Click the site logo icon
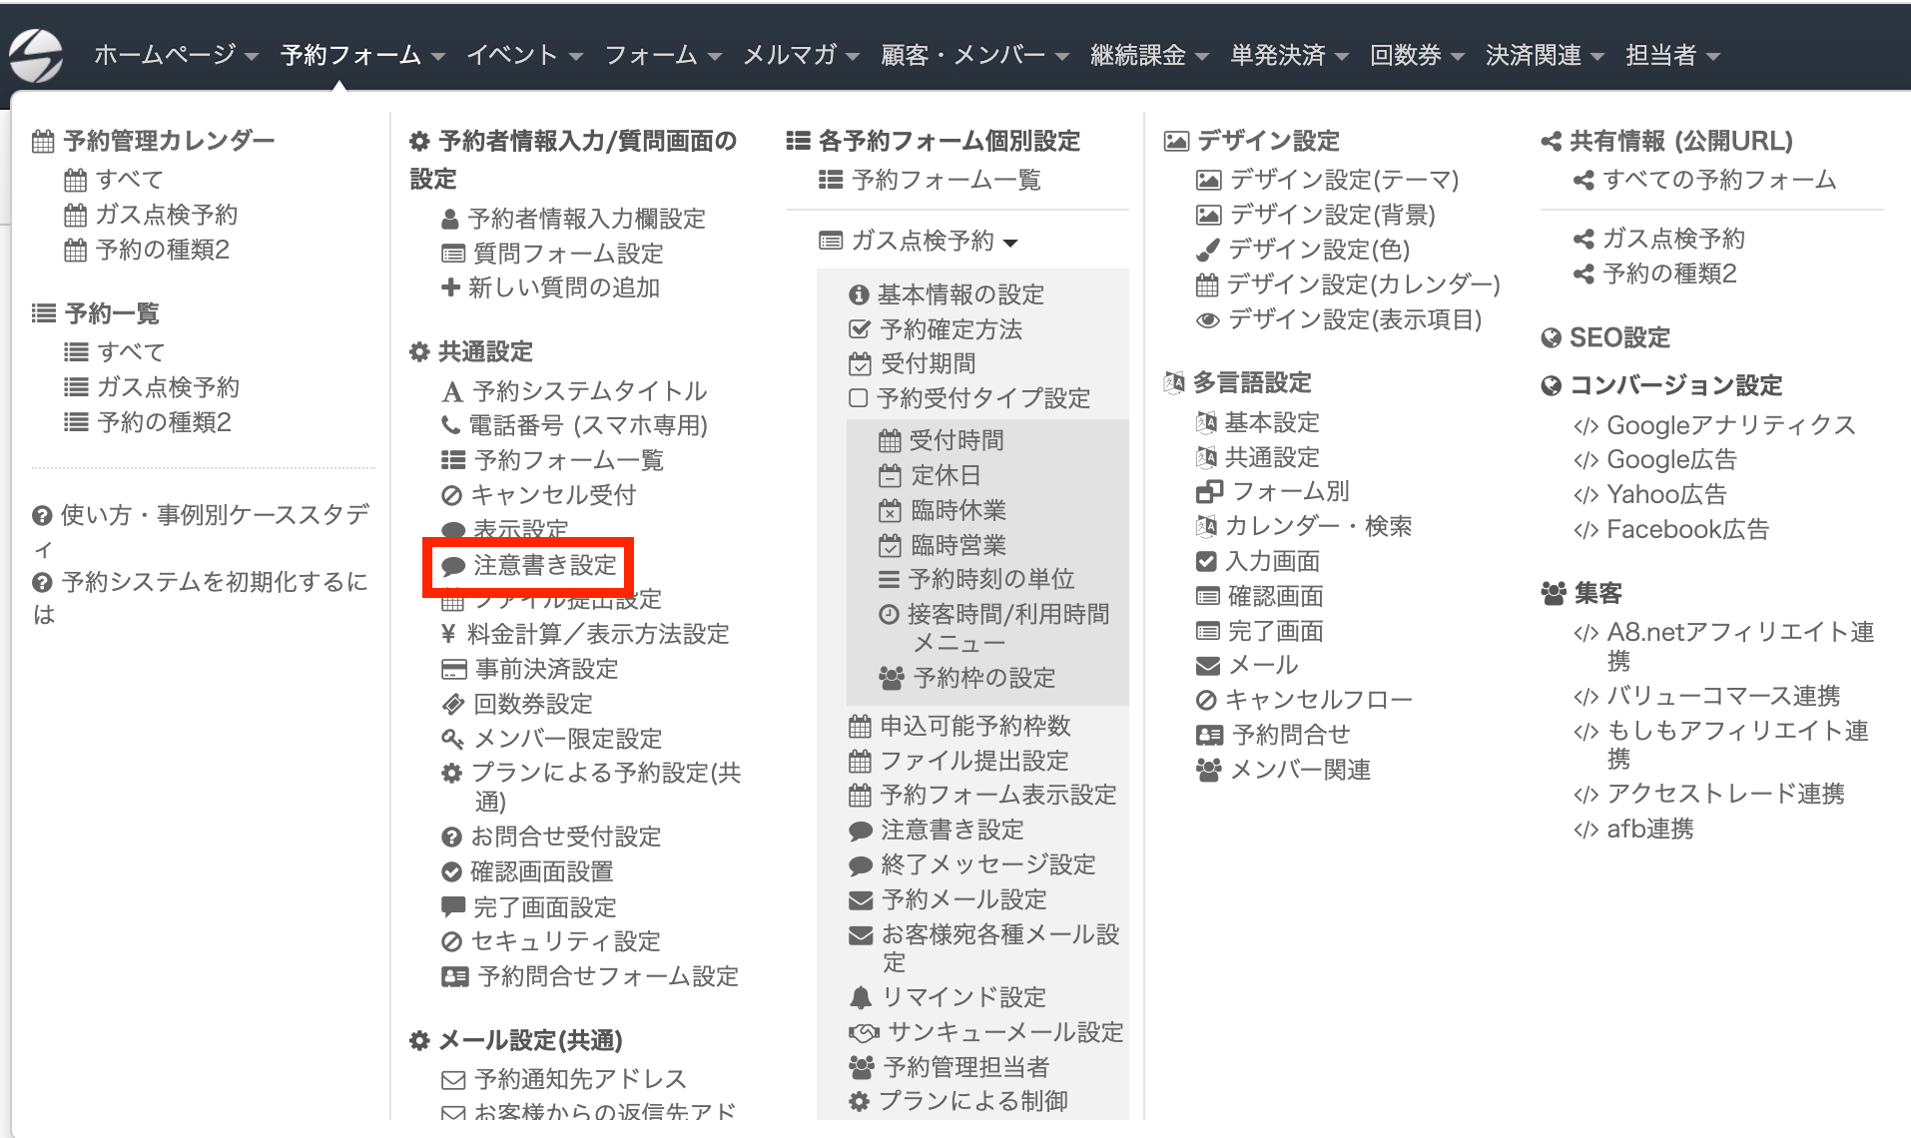This screenshot has height=1138, width=1911. point(36,55)
